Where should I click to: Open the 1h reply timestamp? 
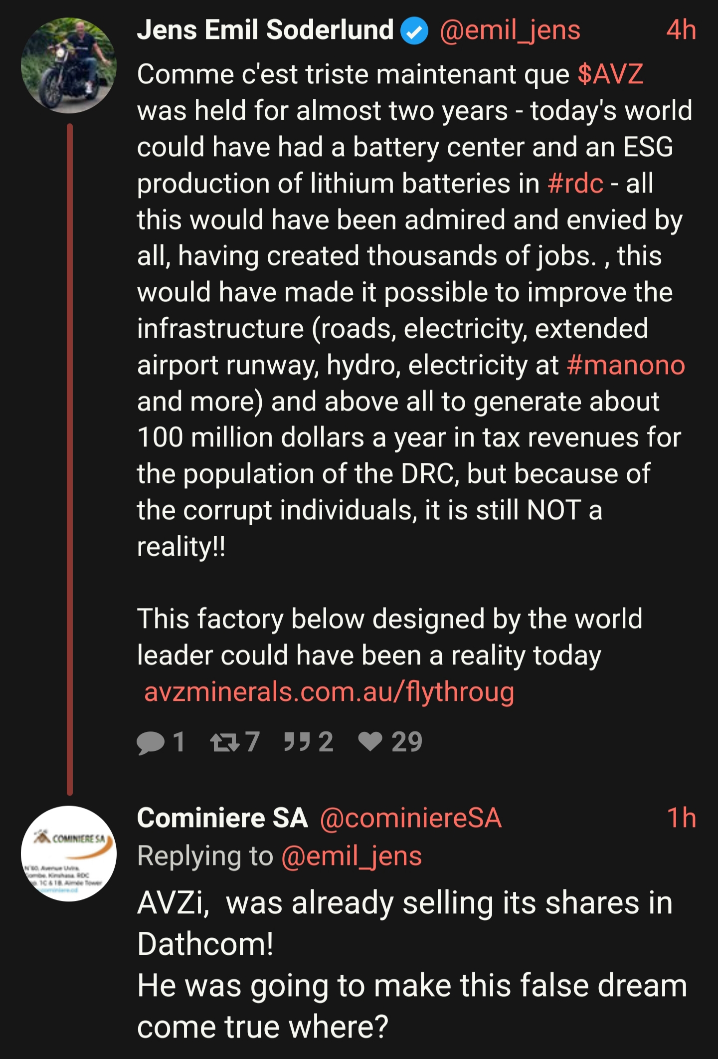point(681,818)
